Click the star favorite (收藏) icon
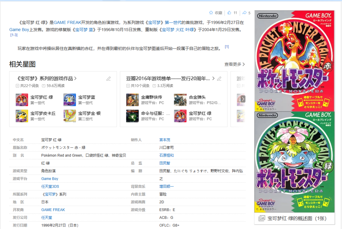 (x=211, y=13)
